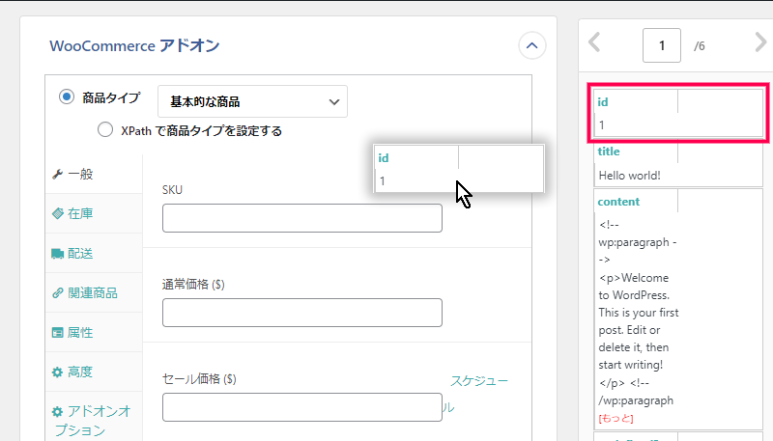The height and width of the screenshot is (441, 773).
Task: Open the 関連商品 tab
Action: click(94, 292)
